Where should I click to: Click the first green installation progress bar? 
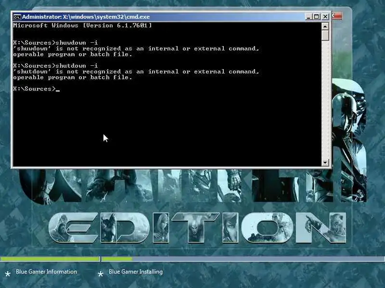coord(50,259)
